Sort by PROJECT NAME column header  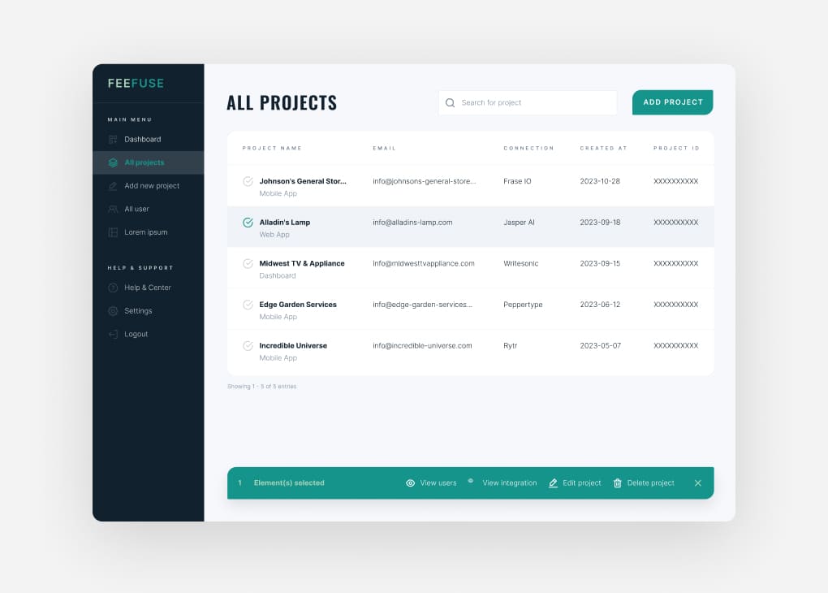coord(272,149)
